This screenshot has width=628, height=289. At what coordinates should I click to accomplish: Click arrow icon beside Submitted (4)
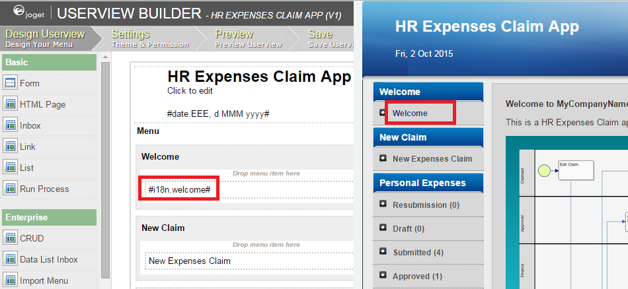pos(383,251)
